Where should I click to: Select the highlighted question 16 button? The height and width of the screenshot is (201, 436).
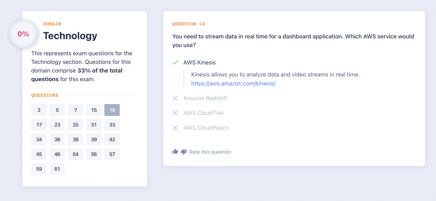click(x=112, y=110)
